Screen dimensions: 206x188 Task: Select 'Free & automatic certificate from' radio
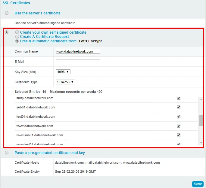coord(17,41)
